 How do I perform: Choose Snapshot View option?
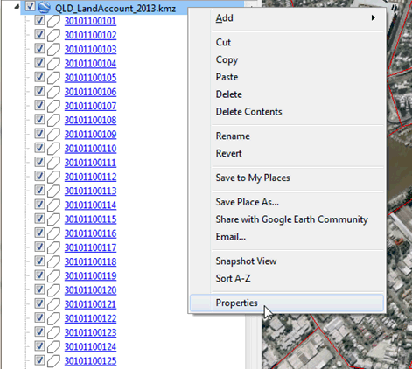point(297,261)
